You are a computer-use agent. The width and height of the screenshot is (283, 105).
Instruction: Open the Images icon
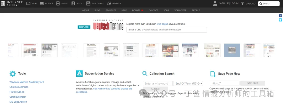pos(109,3)
